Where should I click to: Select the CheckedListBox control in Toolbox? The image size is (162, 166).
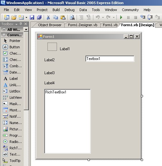pyautogui.click(x=12, y=60)
